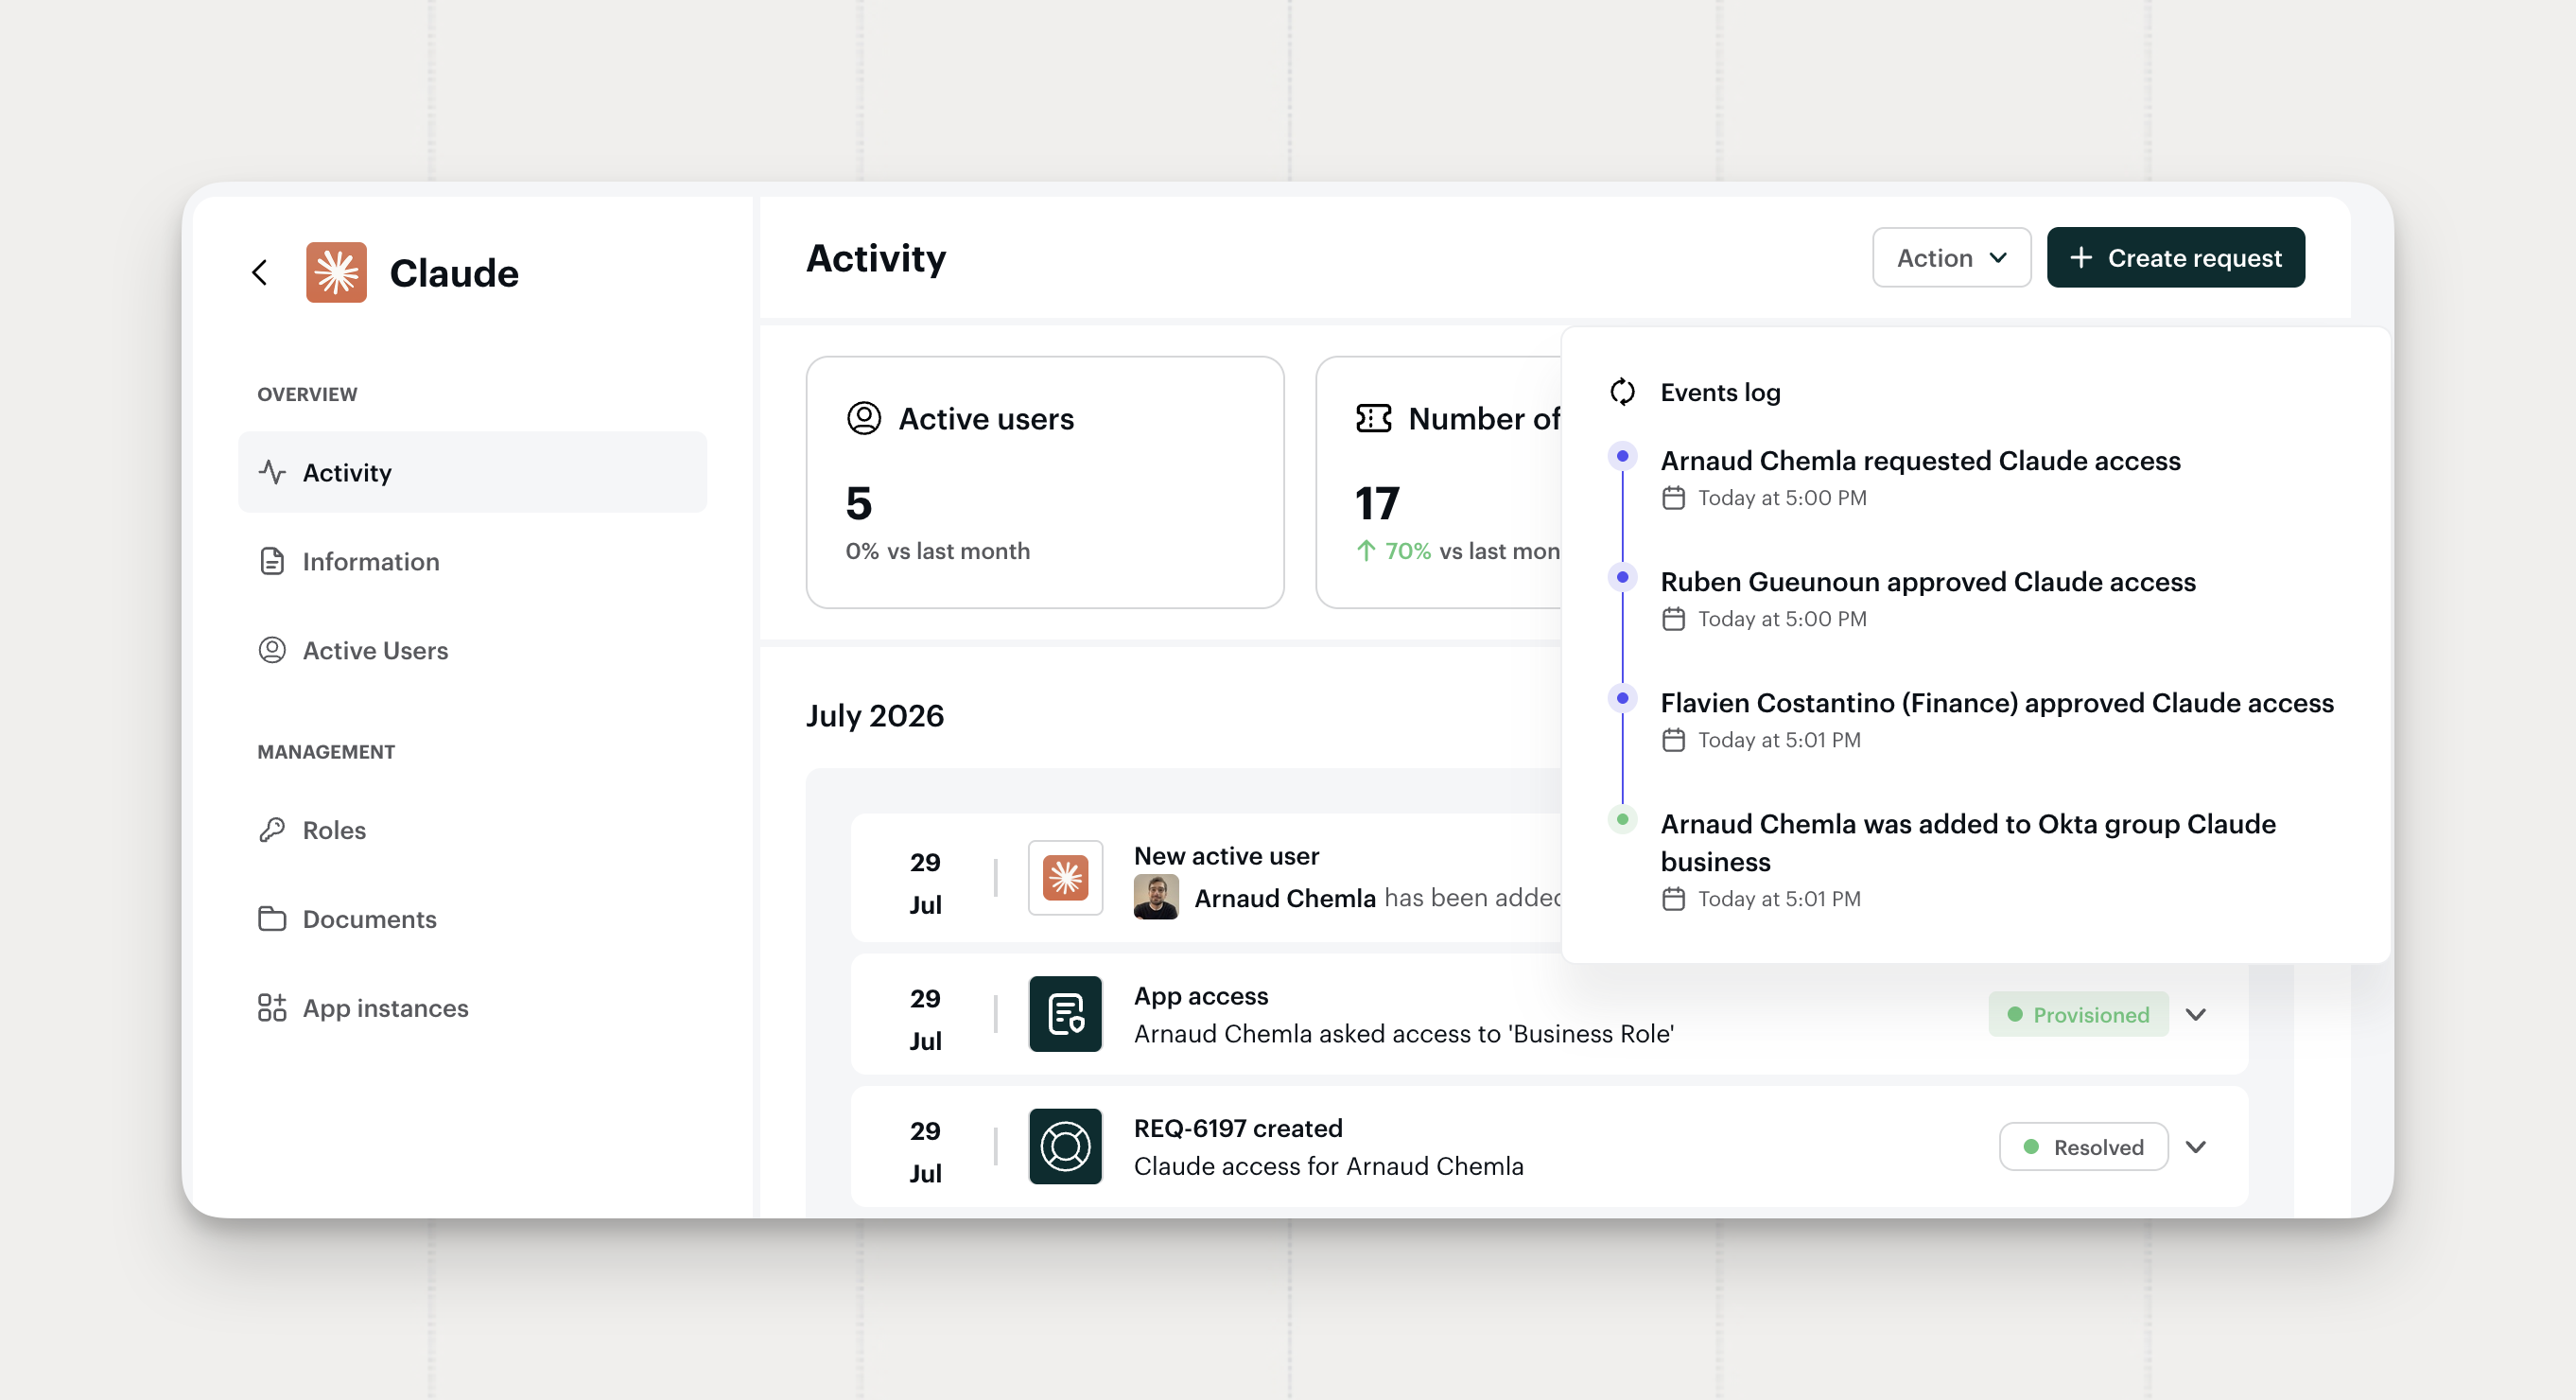Image resolution: width=2576 pixels, height=1400 pixels.
Task: Select timeline dot for Flavien Costantino approval
Action: point(1623,698)
